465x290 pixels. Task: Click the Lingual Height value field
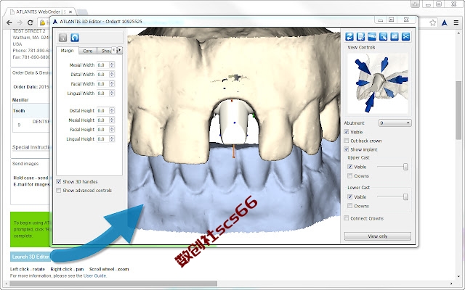103,138
